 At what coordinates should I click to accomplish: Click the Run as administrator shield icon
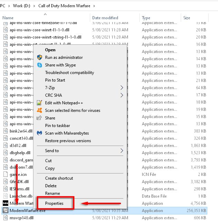39,57
